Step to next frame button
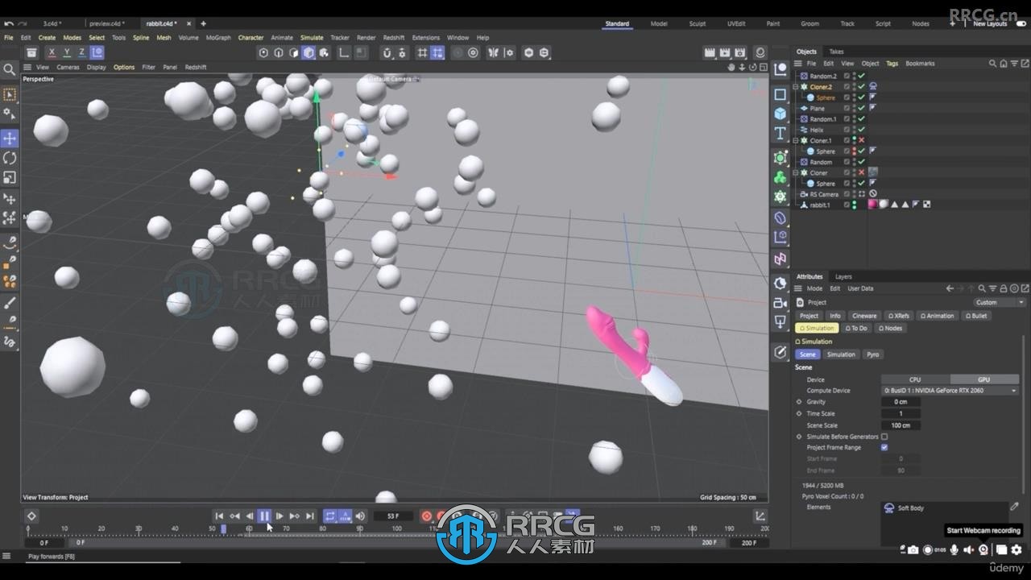1031x580 pixels. click(x=279, y=516)
